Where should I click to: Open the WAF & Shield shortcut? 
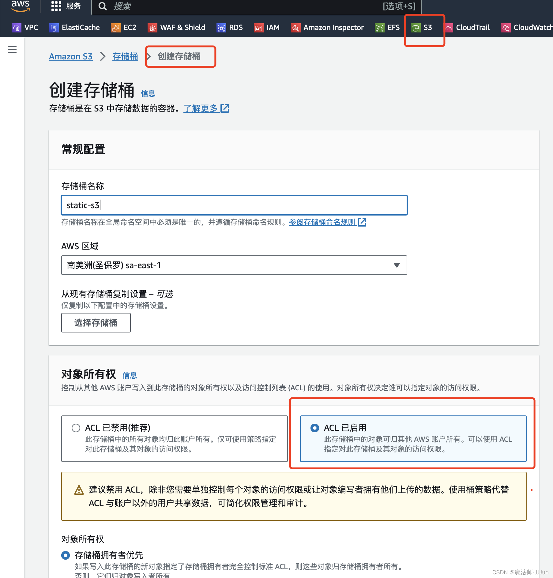pyautogui.click(x=176, y=28)
